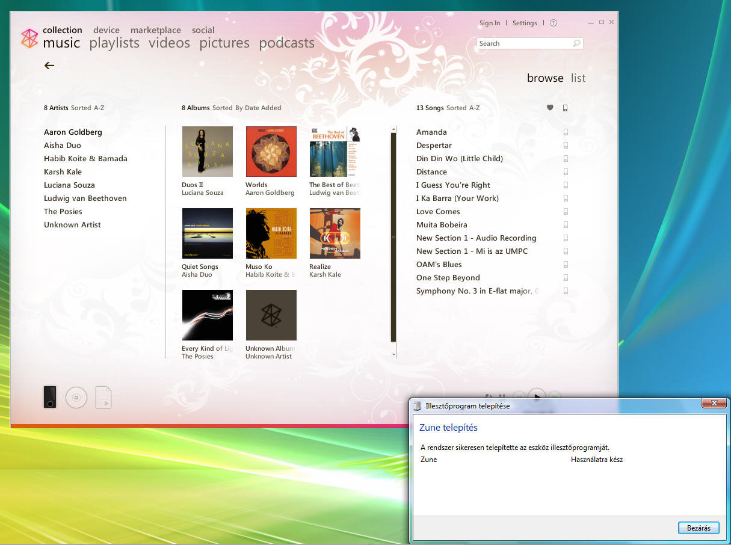Open the marketplace tab
The image size is (731, 545).
(155, 30)
